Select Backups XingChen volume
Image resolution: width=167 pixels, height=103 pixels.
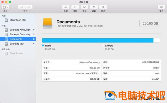18,30
